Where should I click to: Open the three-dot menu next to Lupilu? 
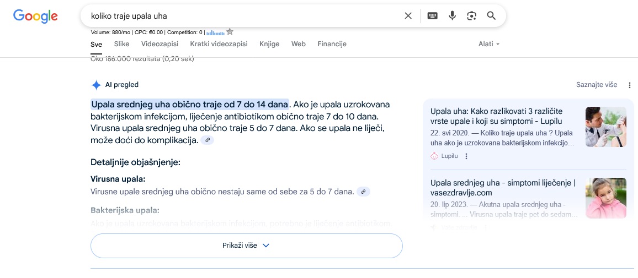tap(466, 156)
